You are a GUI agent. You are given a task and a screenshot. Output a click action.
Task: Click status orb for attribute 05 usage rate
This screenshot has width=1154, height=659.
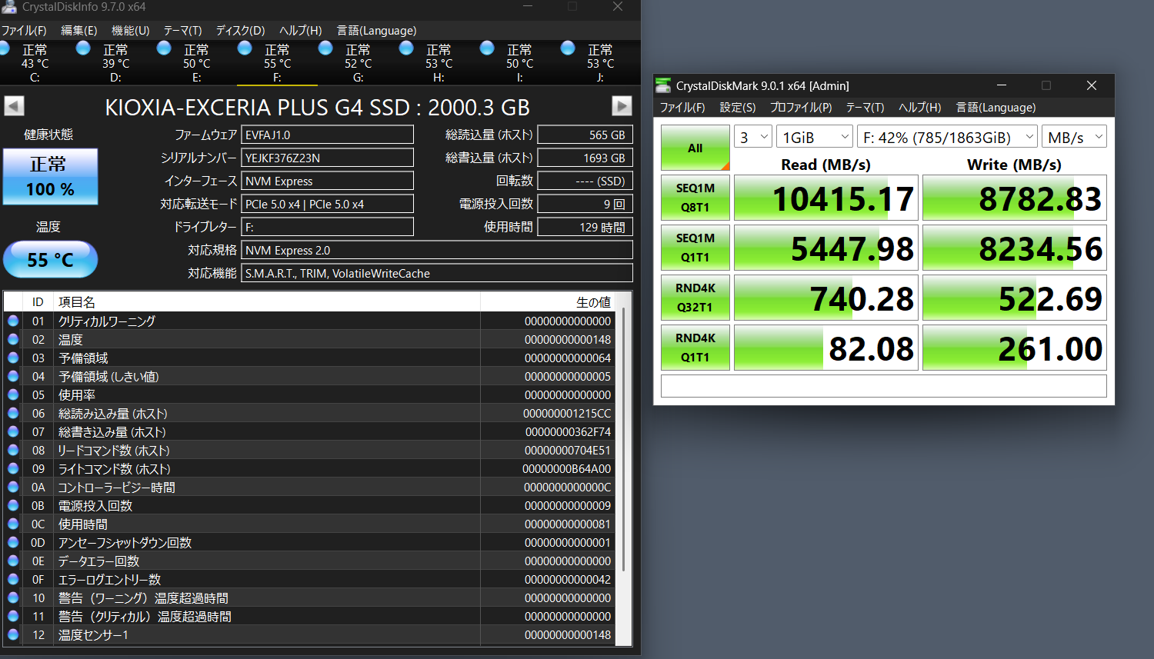pos(13,394)
